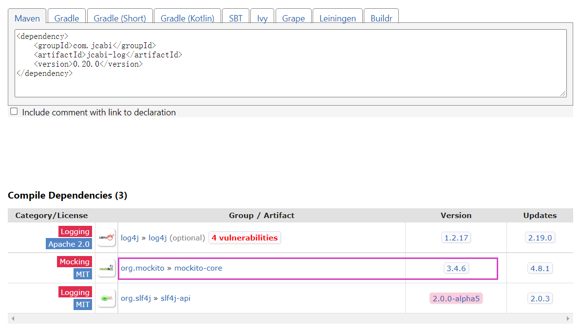The height and width of the screenshot is (330, 579).
Task: Open log4j version 1.2.17
Action: 456,238
